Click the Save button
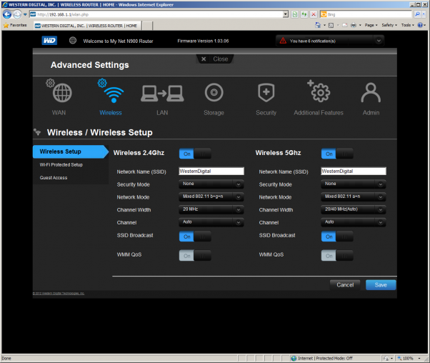The width and height of the screenshot is (430, 363). coord(381,285)
